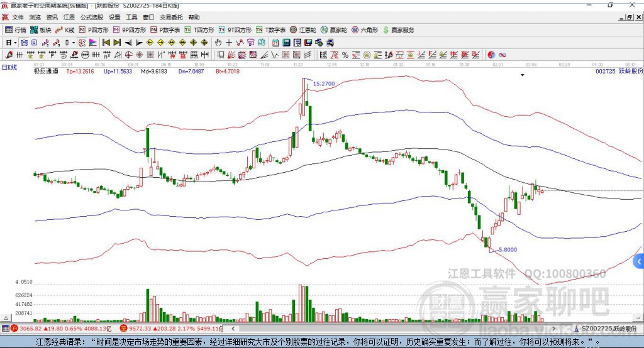Click the Tp=13.2616 indicator value

[80, 71]
